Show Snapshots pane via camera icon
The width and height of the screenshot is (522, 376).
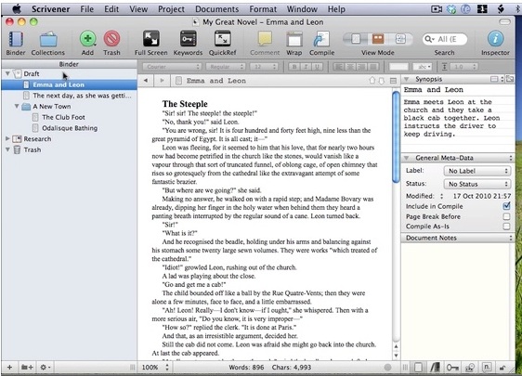click(470, 368)
